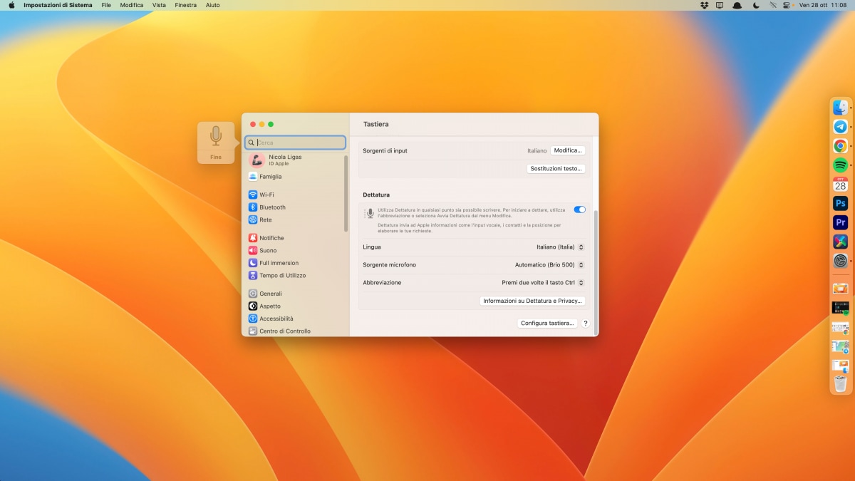Select the Aspetto icon
This screenshot has height=481, width=855.
click(x=253, y=306)
